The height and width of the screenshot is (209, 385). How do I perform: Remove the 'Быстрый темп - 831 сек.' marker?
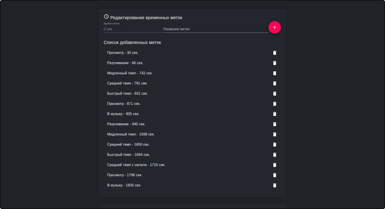(x=275, y=94)
